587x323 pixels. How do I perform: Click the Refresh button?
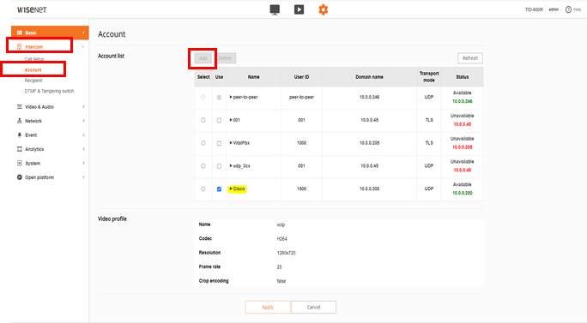pyautogui.click(x=469, y=58)
